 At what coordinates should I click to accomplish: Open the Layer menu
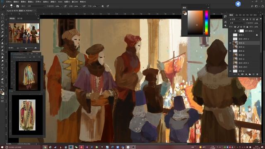31,2
